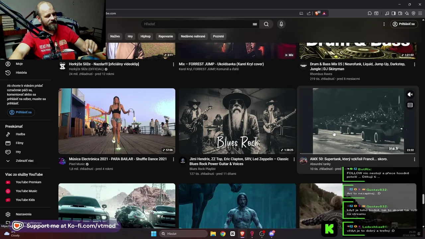
Task: Open the Brave Wallet icon
Action: pyautogui.click(x=400, y=13)
